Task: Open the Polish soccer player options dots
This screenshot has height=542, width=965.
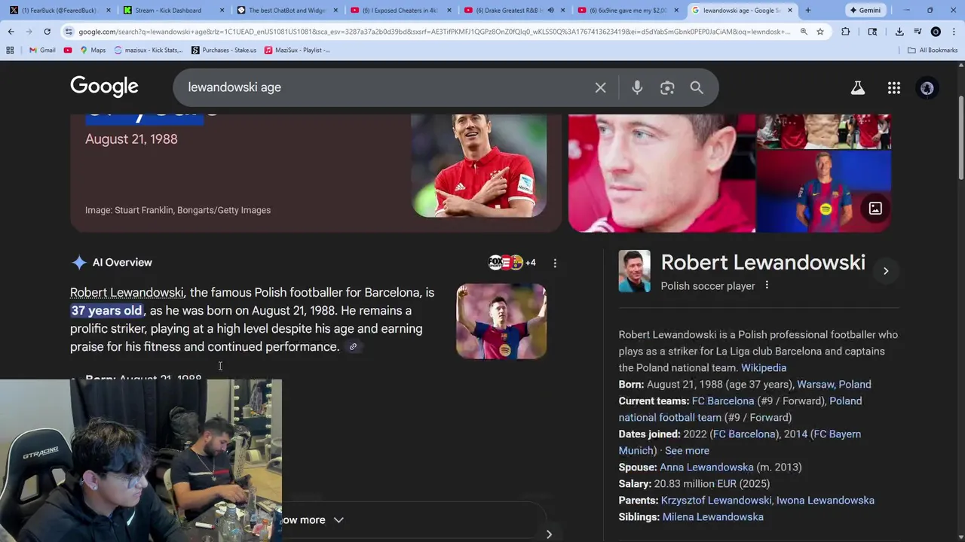Action: pos(767,285)
